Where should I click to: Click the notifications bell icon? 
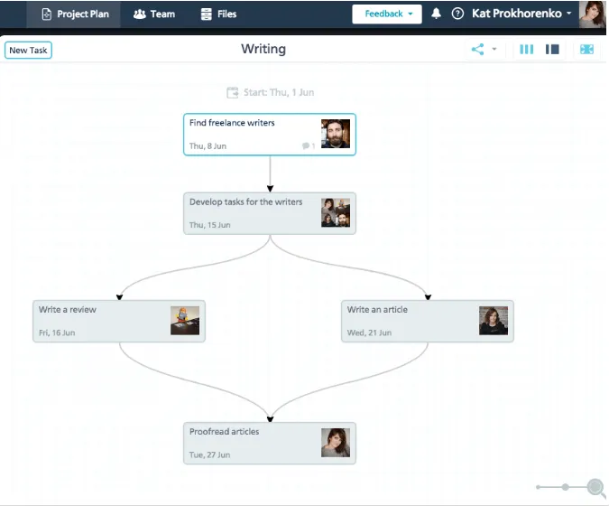(x=436, y=14)
